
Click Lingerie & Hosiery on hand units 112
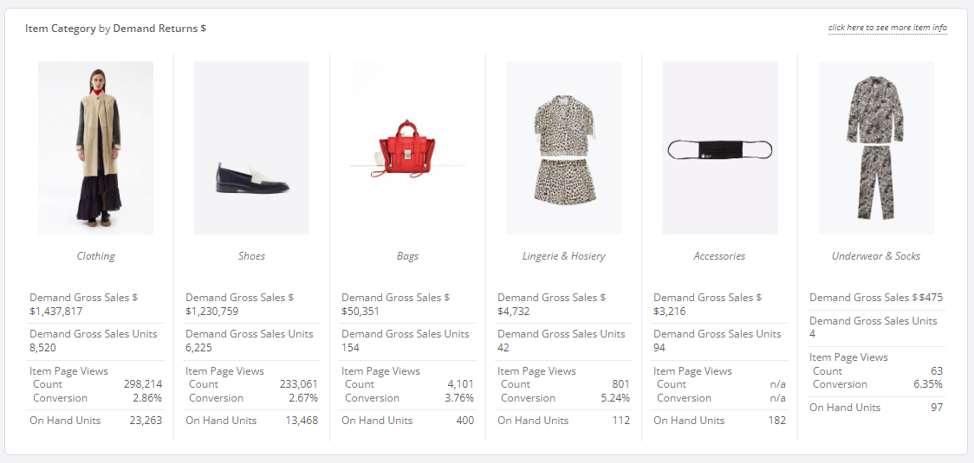(621, 421)
